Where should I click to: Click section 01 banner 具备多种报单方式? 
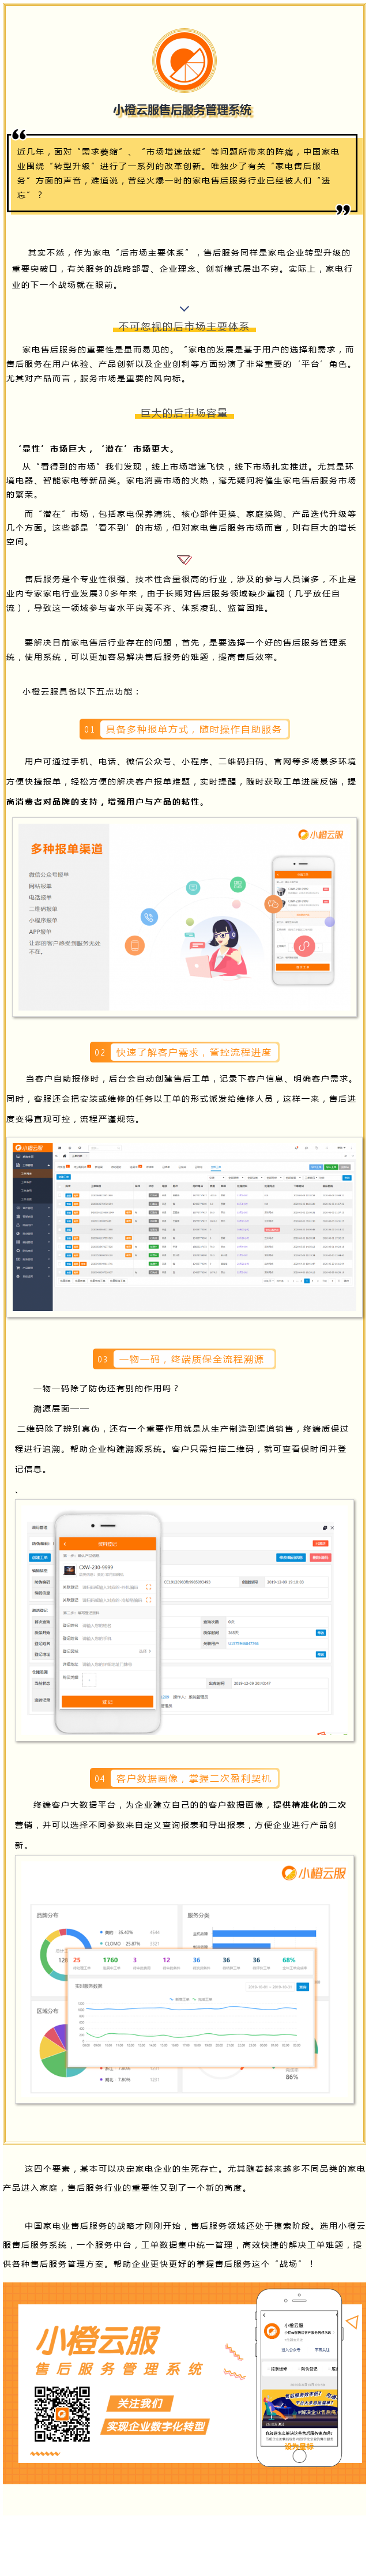pos(184,729)
